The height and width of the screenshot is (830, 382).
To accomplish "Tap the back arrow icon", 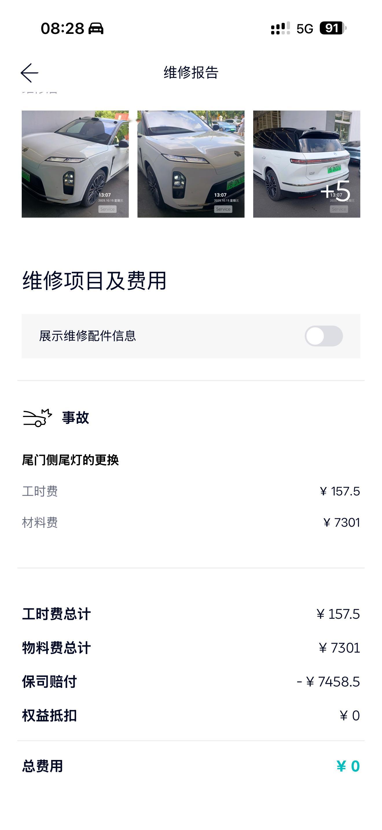I will click(x=29, y=73).
